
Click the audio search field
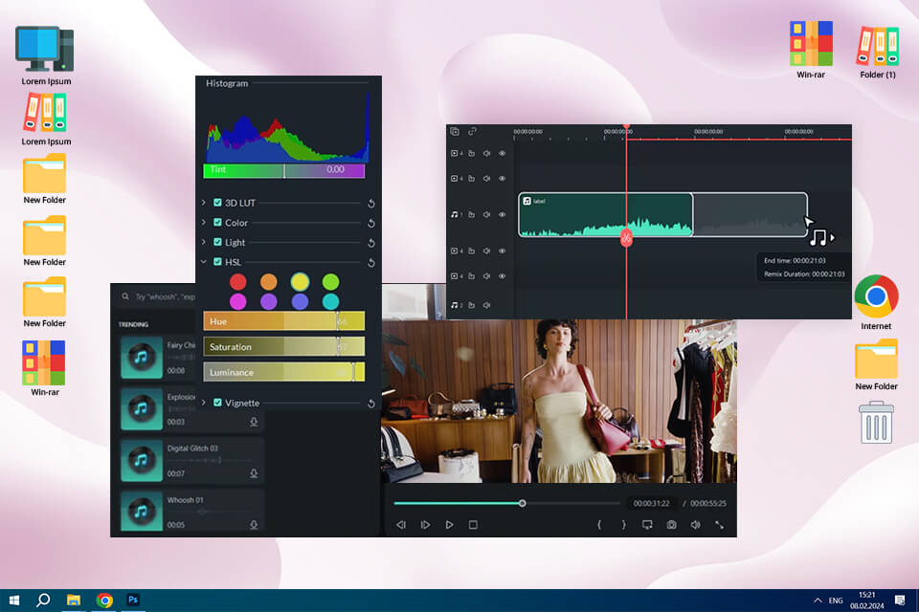coord(156,297)
